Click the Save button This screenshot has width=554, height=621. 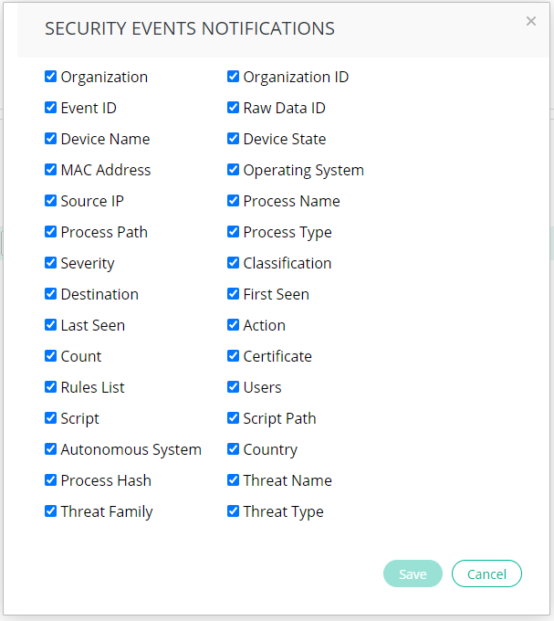point(413,574)
